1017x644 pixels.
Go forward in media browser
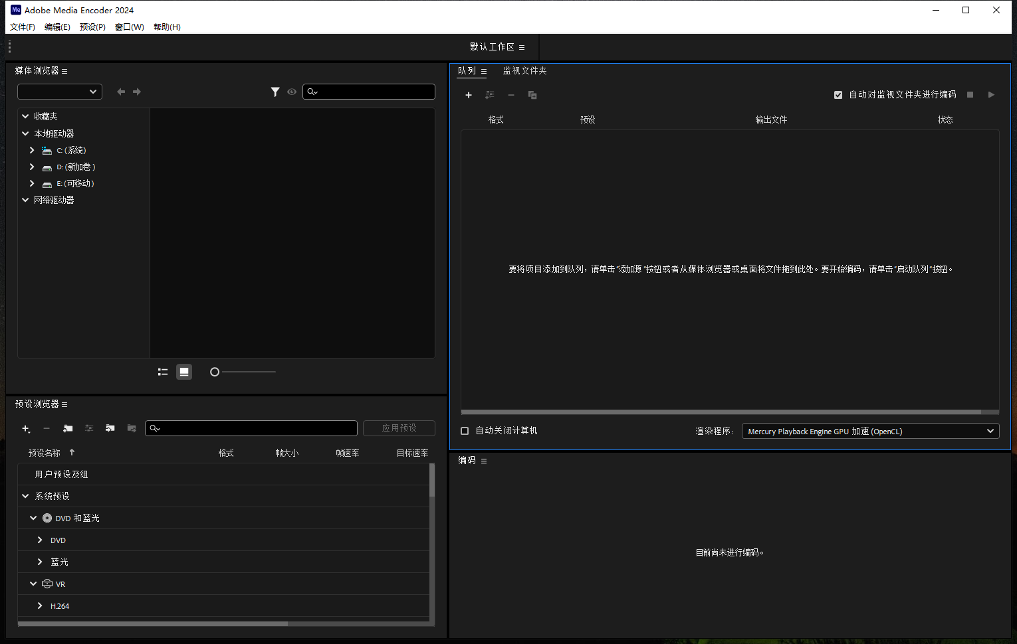[137, 92]
